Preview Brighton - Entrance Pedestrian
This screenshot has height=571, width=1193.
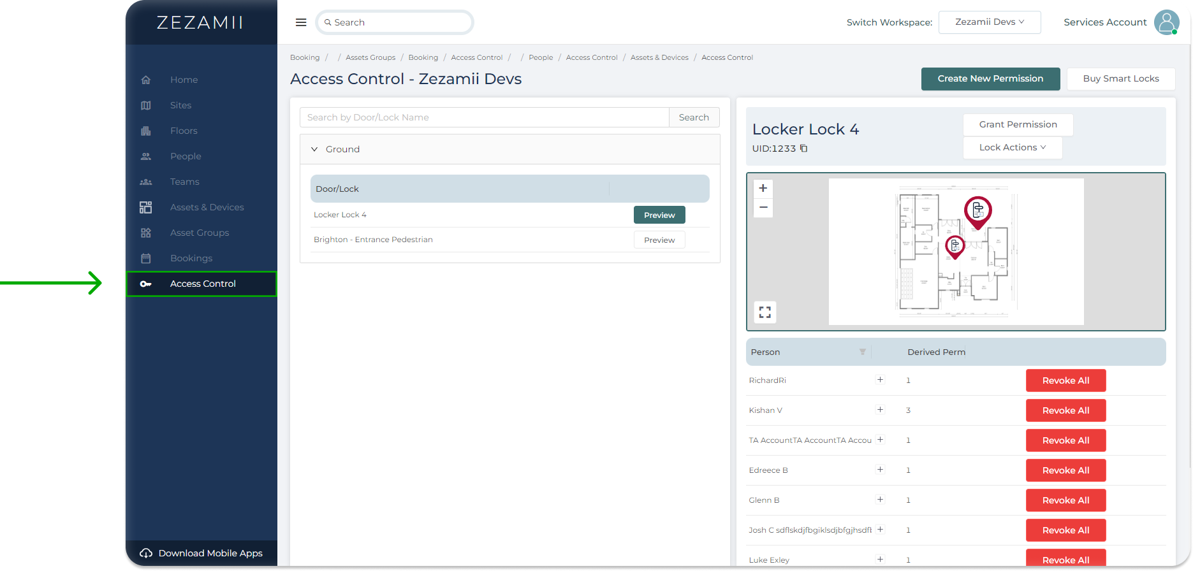pos(659,240)
